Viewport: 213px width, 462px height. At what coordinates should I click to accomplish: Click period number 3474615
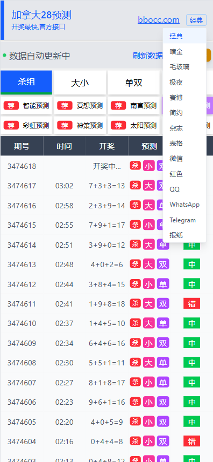click(x=22, y=226)
